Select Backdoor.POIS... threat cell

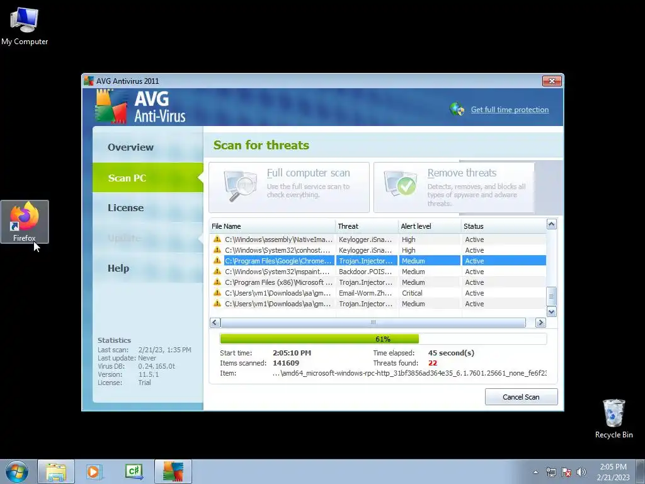pyautogui.click(x=366, y=272)
